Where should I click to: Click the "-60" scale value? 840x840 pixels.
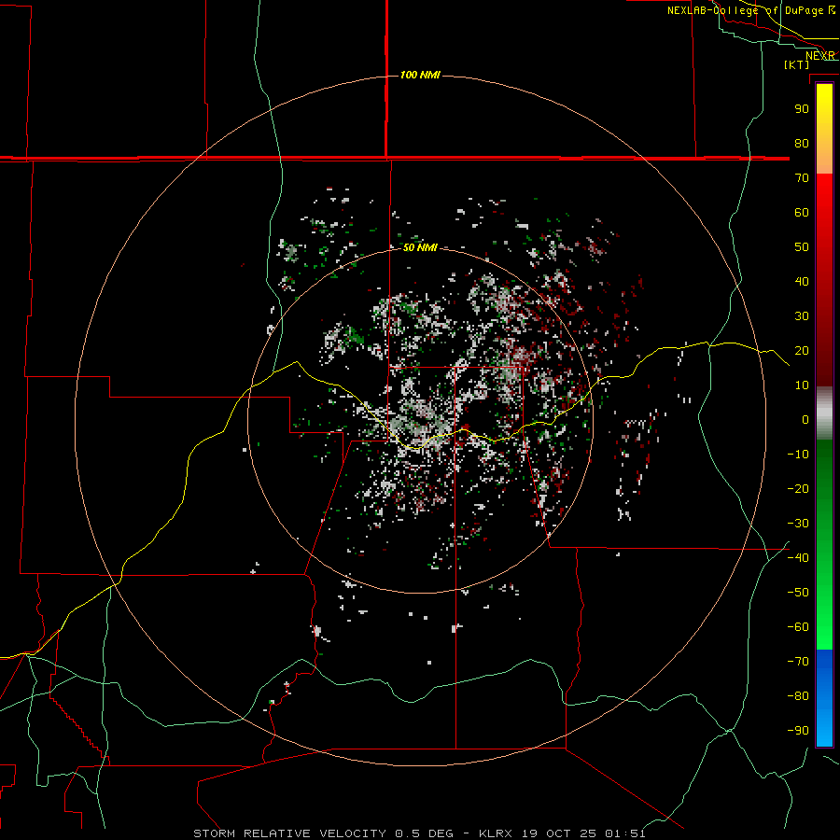[x=798, y=627]
